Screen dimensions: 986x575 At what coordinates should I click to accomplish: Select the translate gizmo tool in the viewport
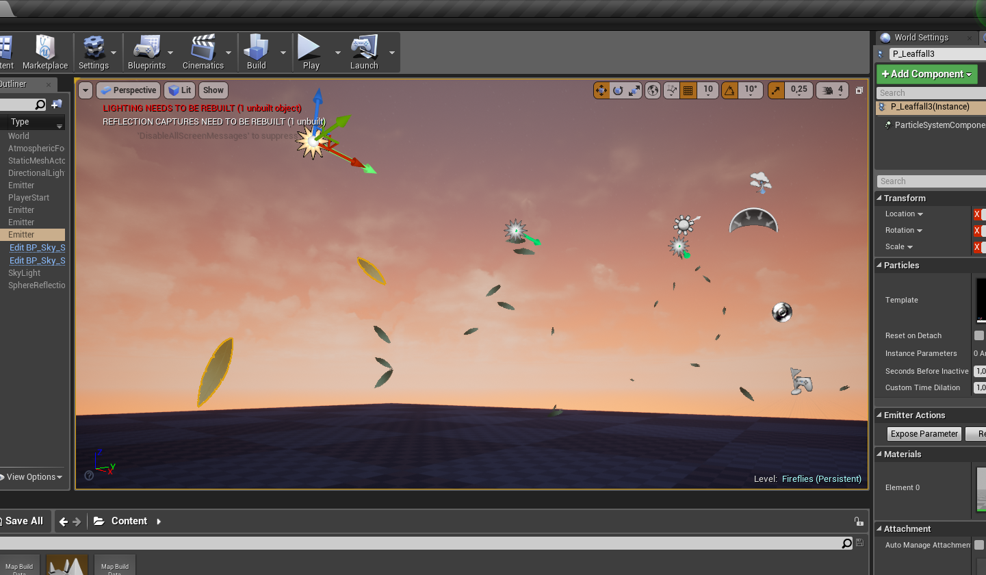coord(601,90)
